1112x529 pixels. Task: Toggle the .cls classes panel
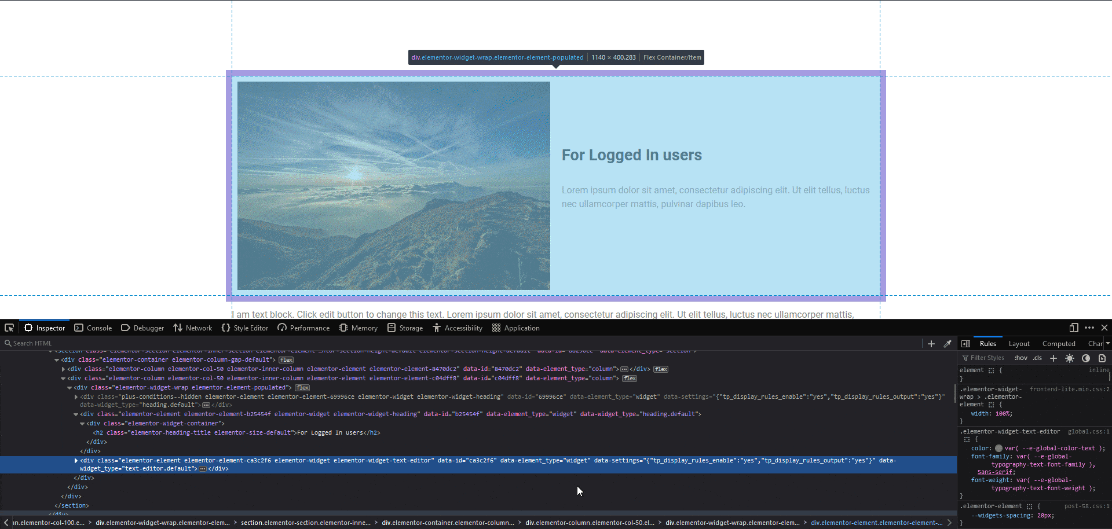(x=1038, y=358)
